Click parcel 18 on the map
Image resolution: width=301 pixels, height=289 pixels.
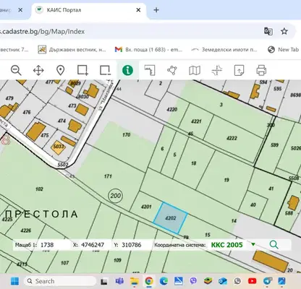(194, 163)
